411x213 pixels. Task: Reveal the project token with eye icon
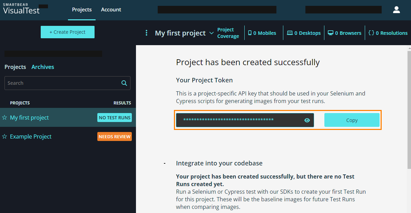click(x=307, y=120)
